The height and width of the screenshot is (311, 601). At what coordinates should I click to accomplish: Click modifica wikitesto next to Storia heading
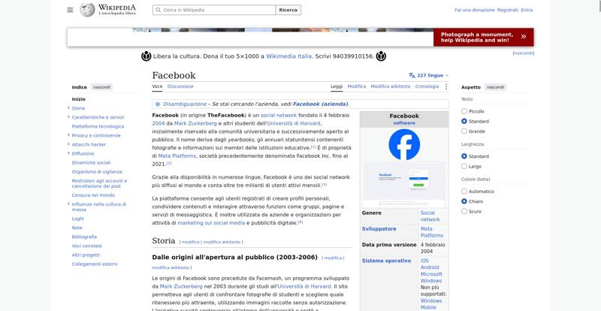222,242
